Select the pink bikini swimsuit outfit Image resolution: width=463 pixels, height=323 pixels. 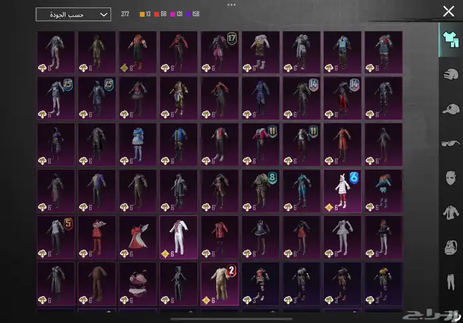(138, 284)
